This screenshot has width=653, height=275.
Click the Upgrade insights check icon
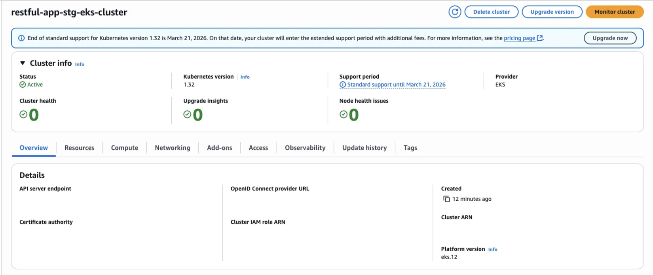187,114
